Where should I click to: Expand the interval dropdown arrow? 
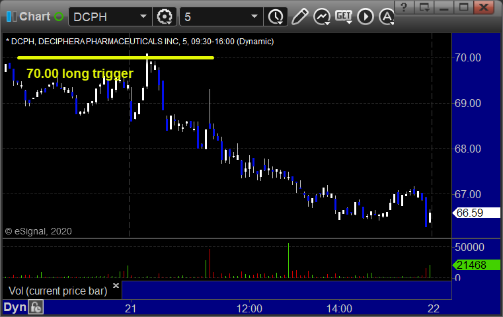point(254,17)
